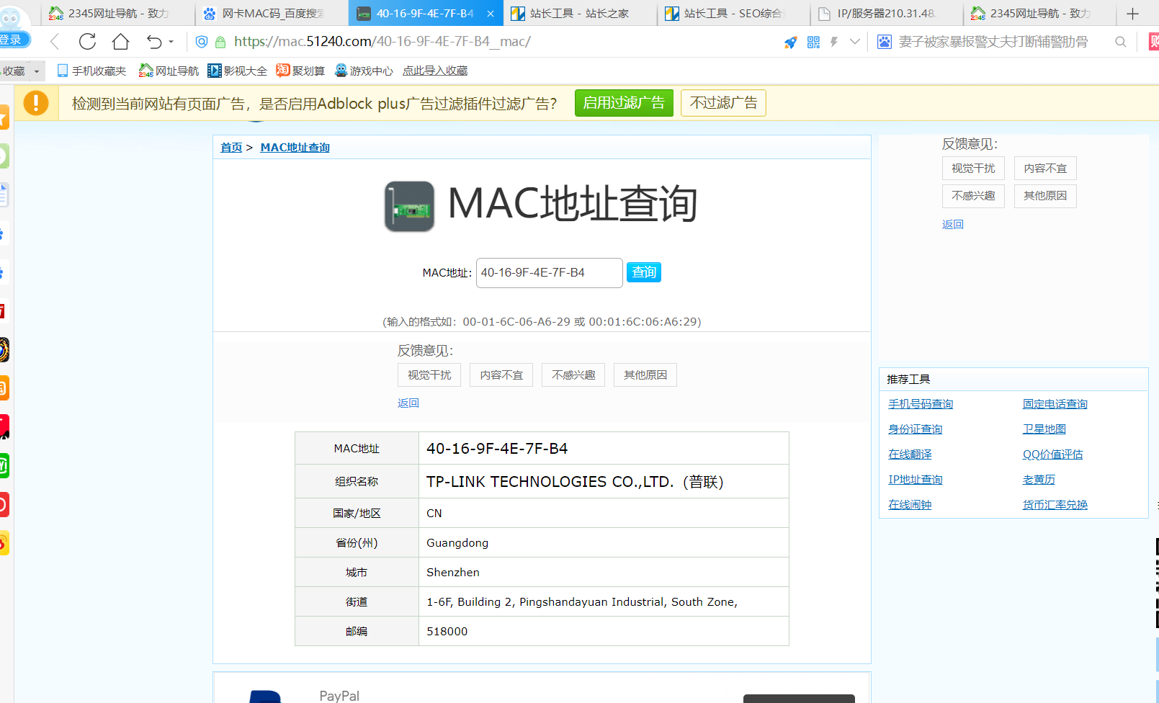Image resolution: width=1159 pixels, height=703 pixels.
Task: Open 聚划算 bookmark
Action: coord(301,71)
